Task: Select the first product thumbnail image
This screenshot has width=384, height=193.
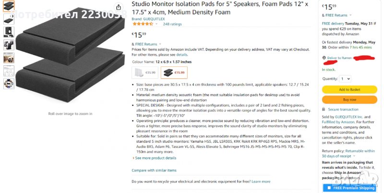Action: (9, 6)
